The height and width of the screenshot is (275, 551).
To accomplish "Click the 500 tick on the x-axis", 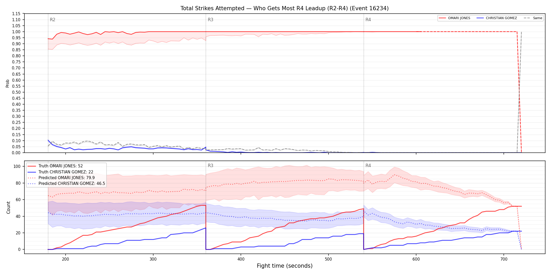I will (328, 259).
